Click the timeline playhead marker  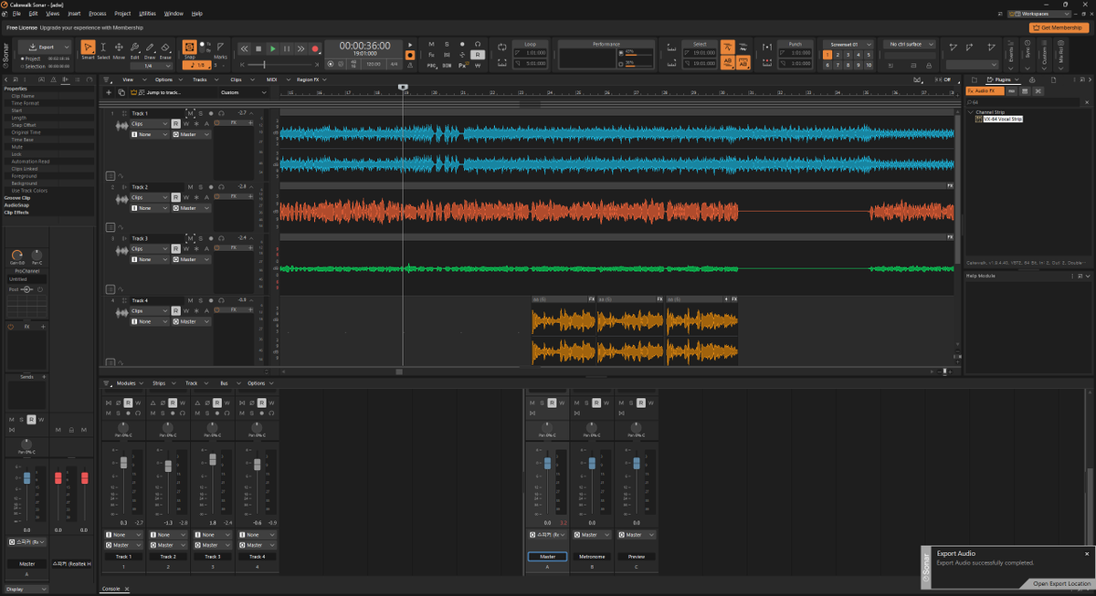(x=403, y=87)
